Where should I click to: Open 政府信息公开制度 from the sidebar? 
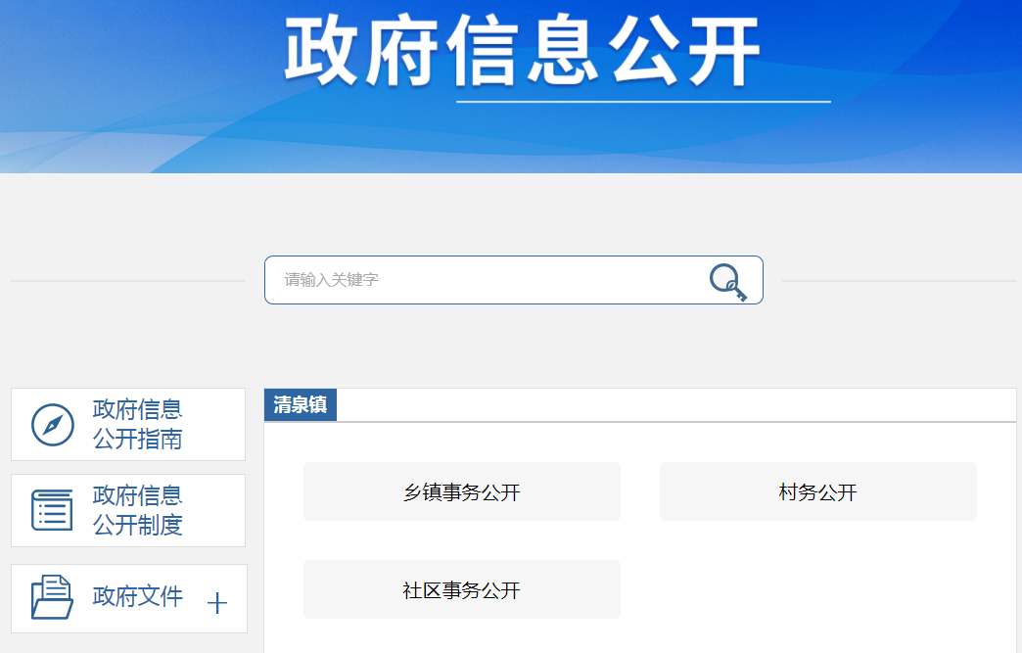pyautogui.click(x=128, y=510)
